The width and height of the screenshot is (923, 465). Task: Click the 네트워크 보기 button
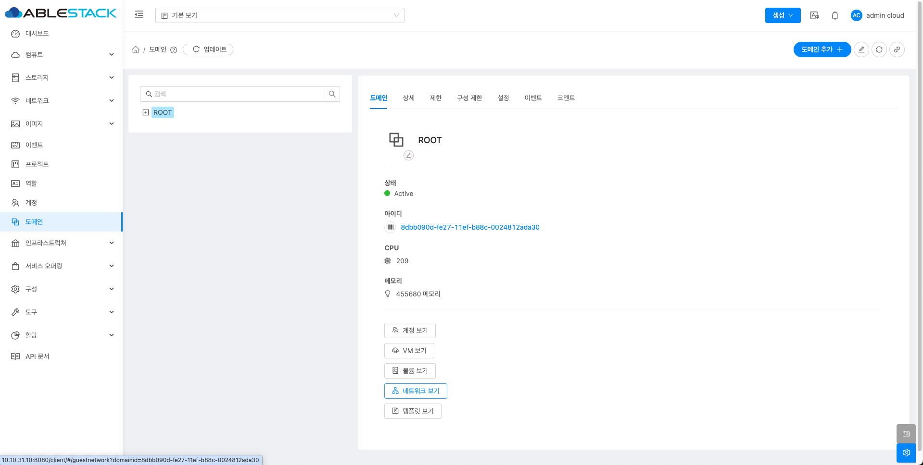coord(416,391)
